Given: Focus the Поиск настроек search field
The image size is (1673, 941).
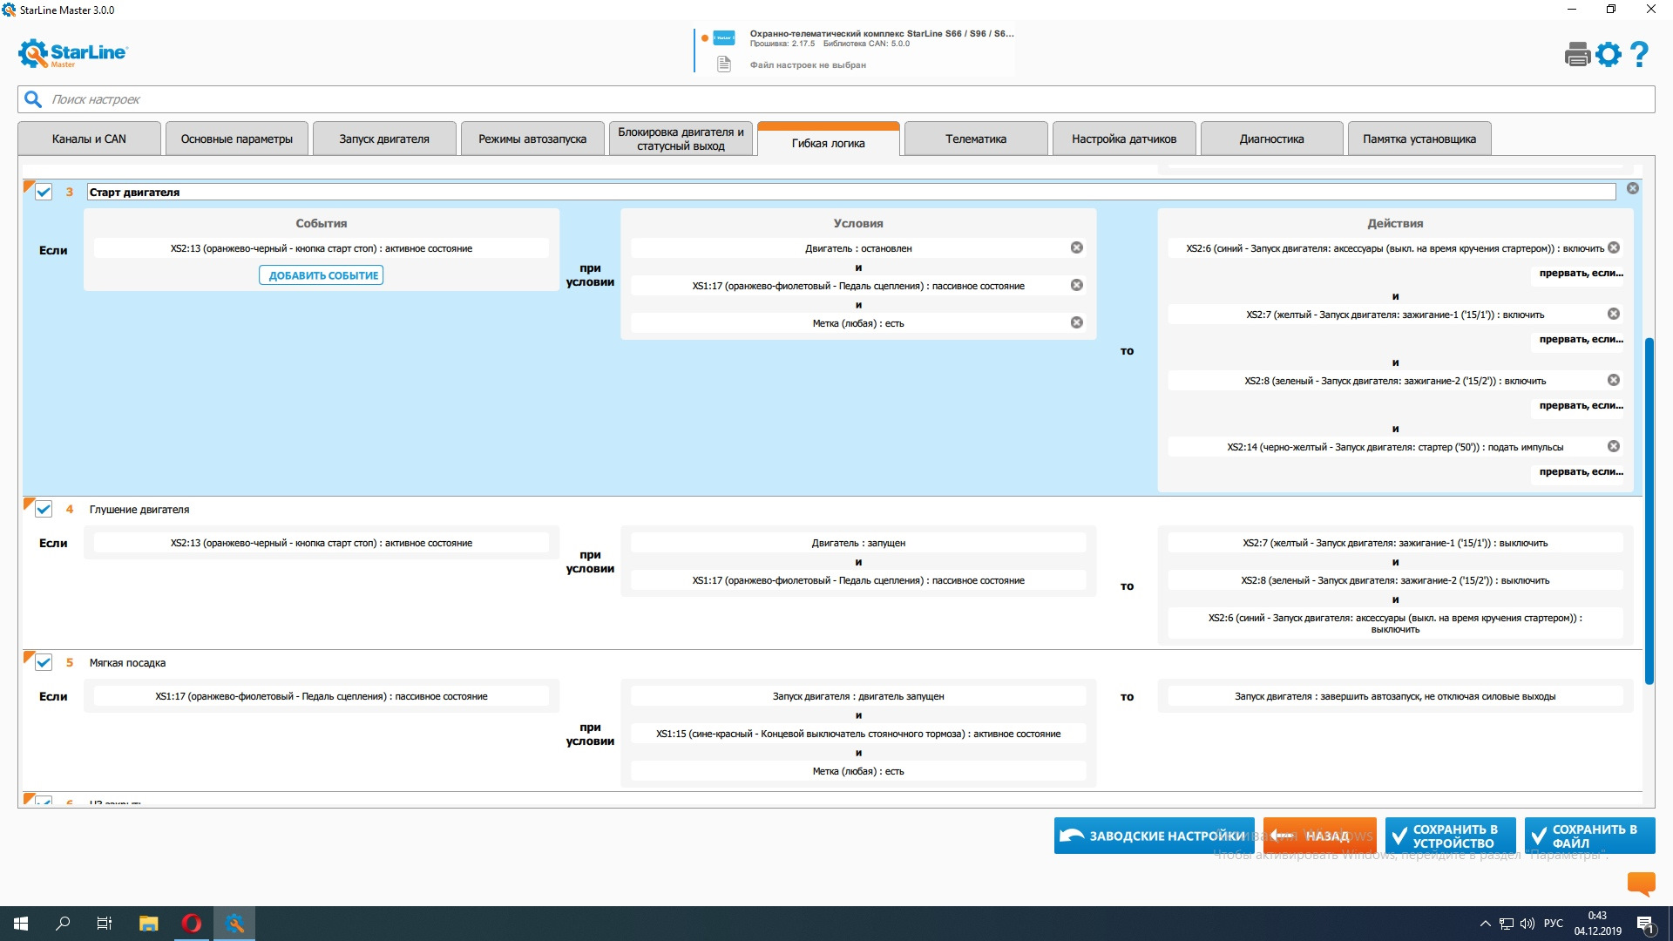Looking at the screenshot, I should [x=836, y=99].
